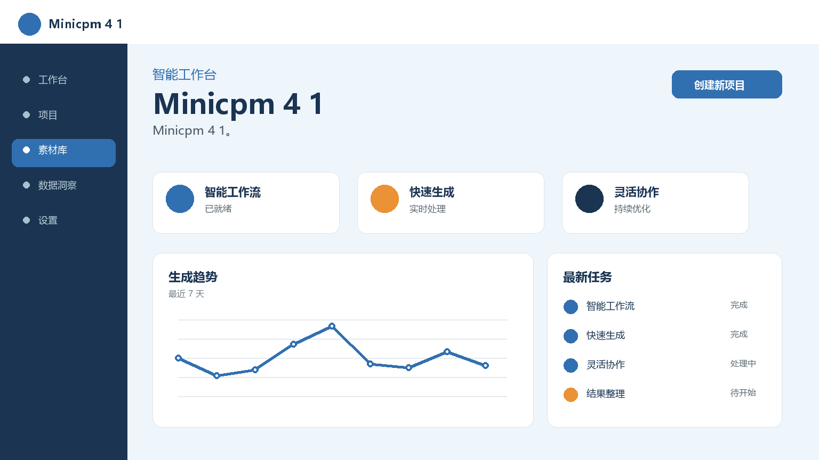
Task: Click the orange icon on 快速生成 card
Action: point(384,199)
